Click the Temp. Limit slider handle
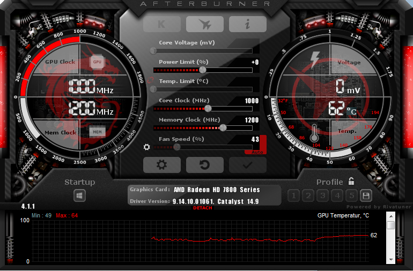The width and height of the screenshot is (413, 271). tap(153, 89)
